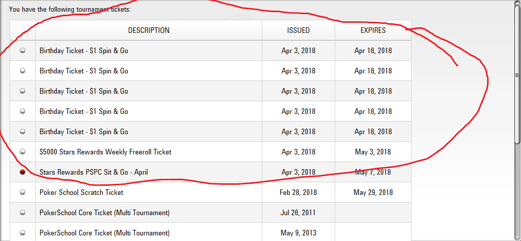The width and height of the screenshot is (521, 241).
Task: Click the selected Stars Rewards PSPC radio button
Action: 23,172
